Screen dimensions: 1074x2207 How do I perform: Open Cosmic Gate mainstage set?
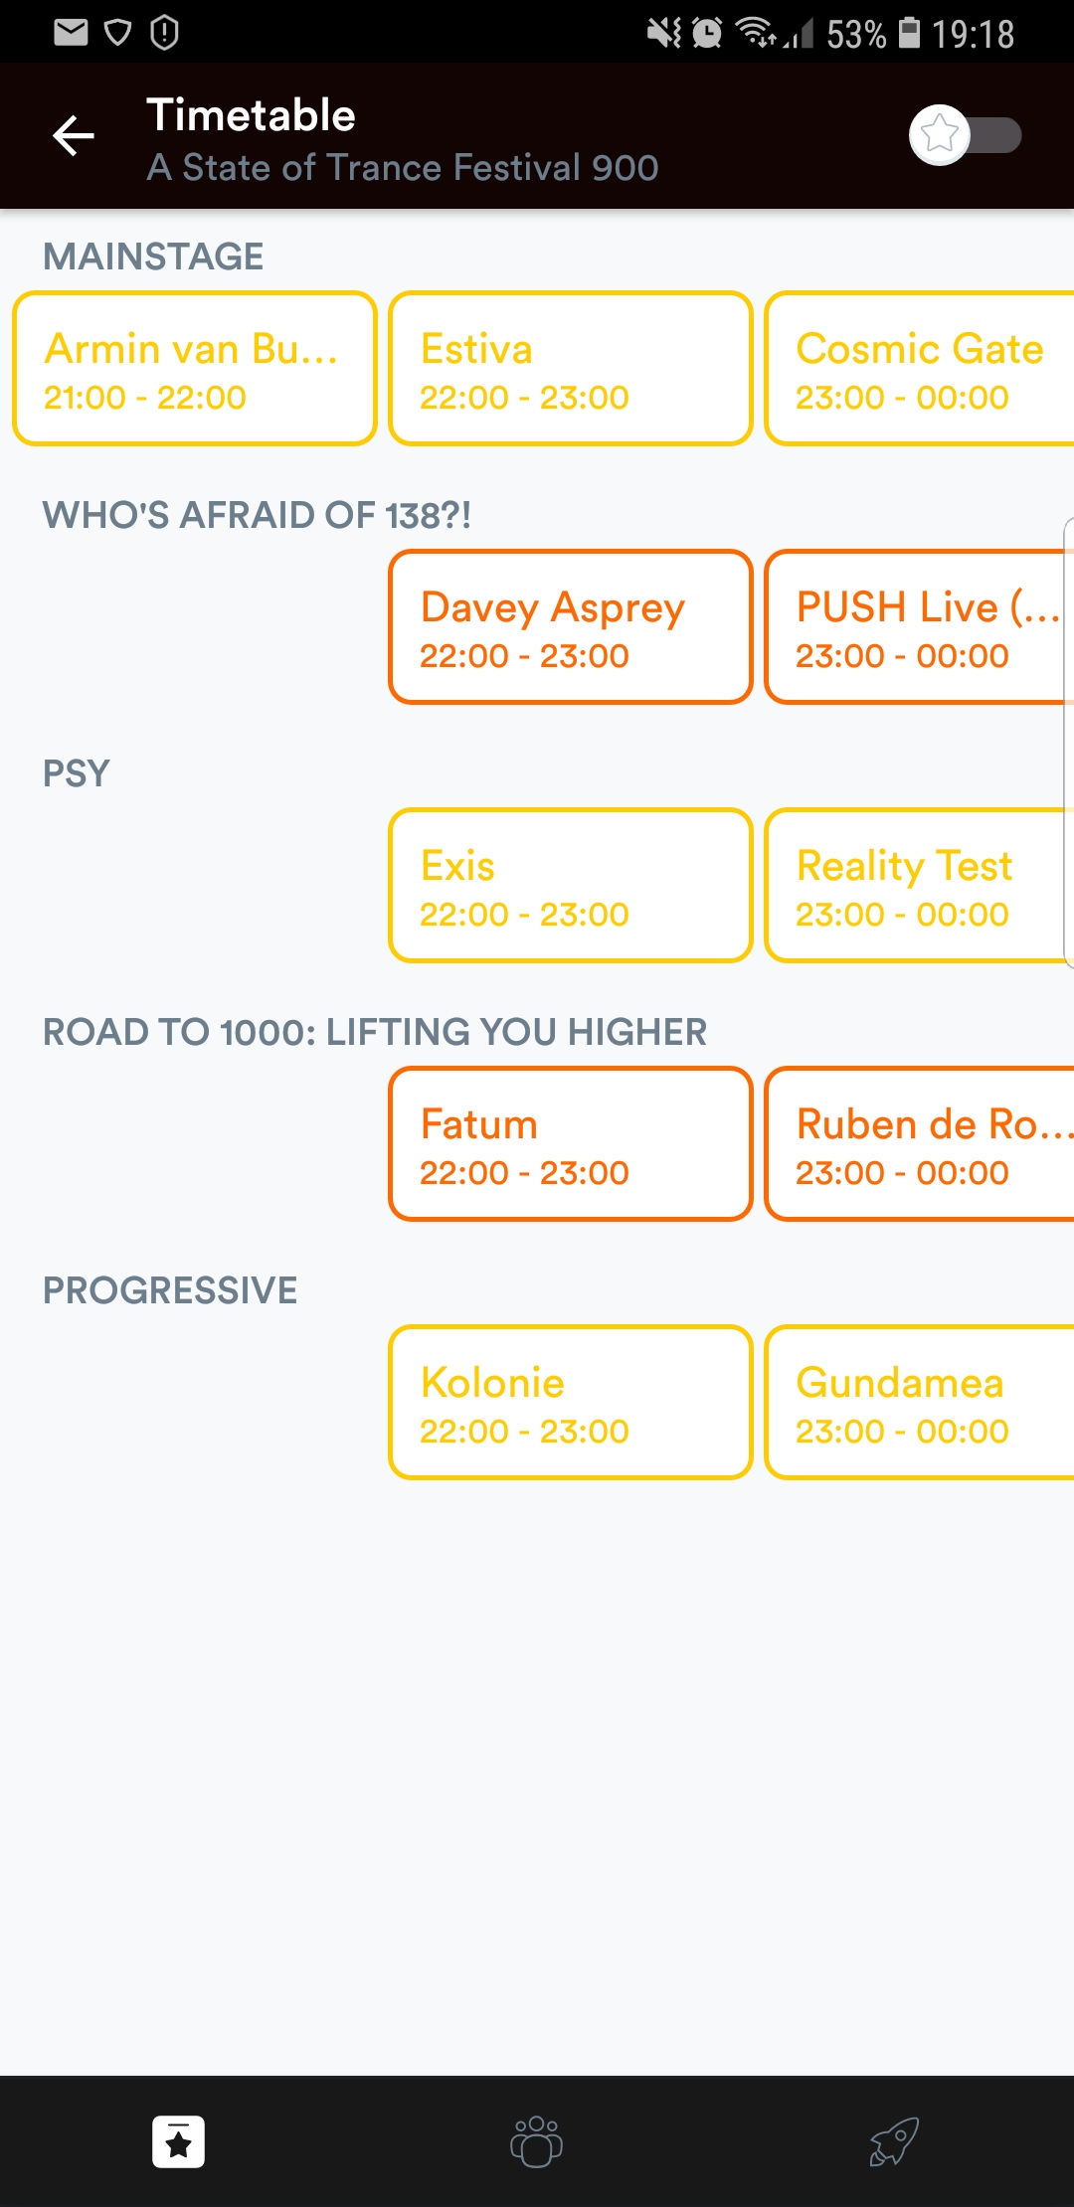[920, 369]
